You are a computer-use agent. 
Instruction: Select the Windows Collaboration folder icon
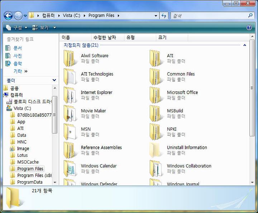point(156,169)
